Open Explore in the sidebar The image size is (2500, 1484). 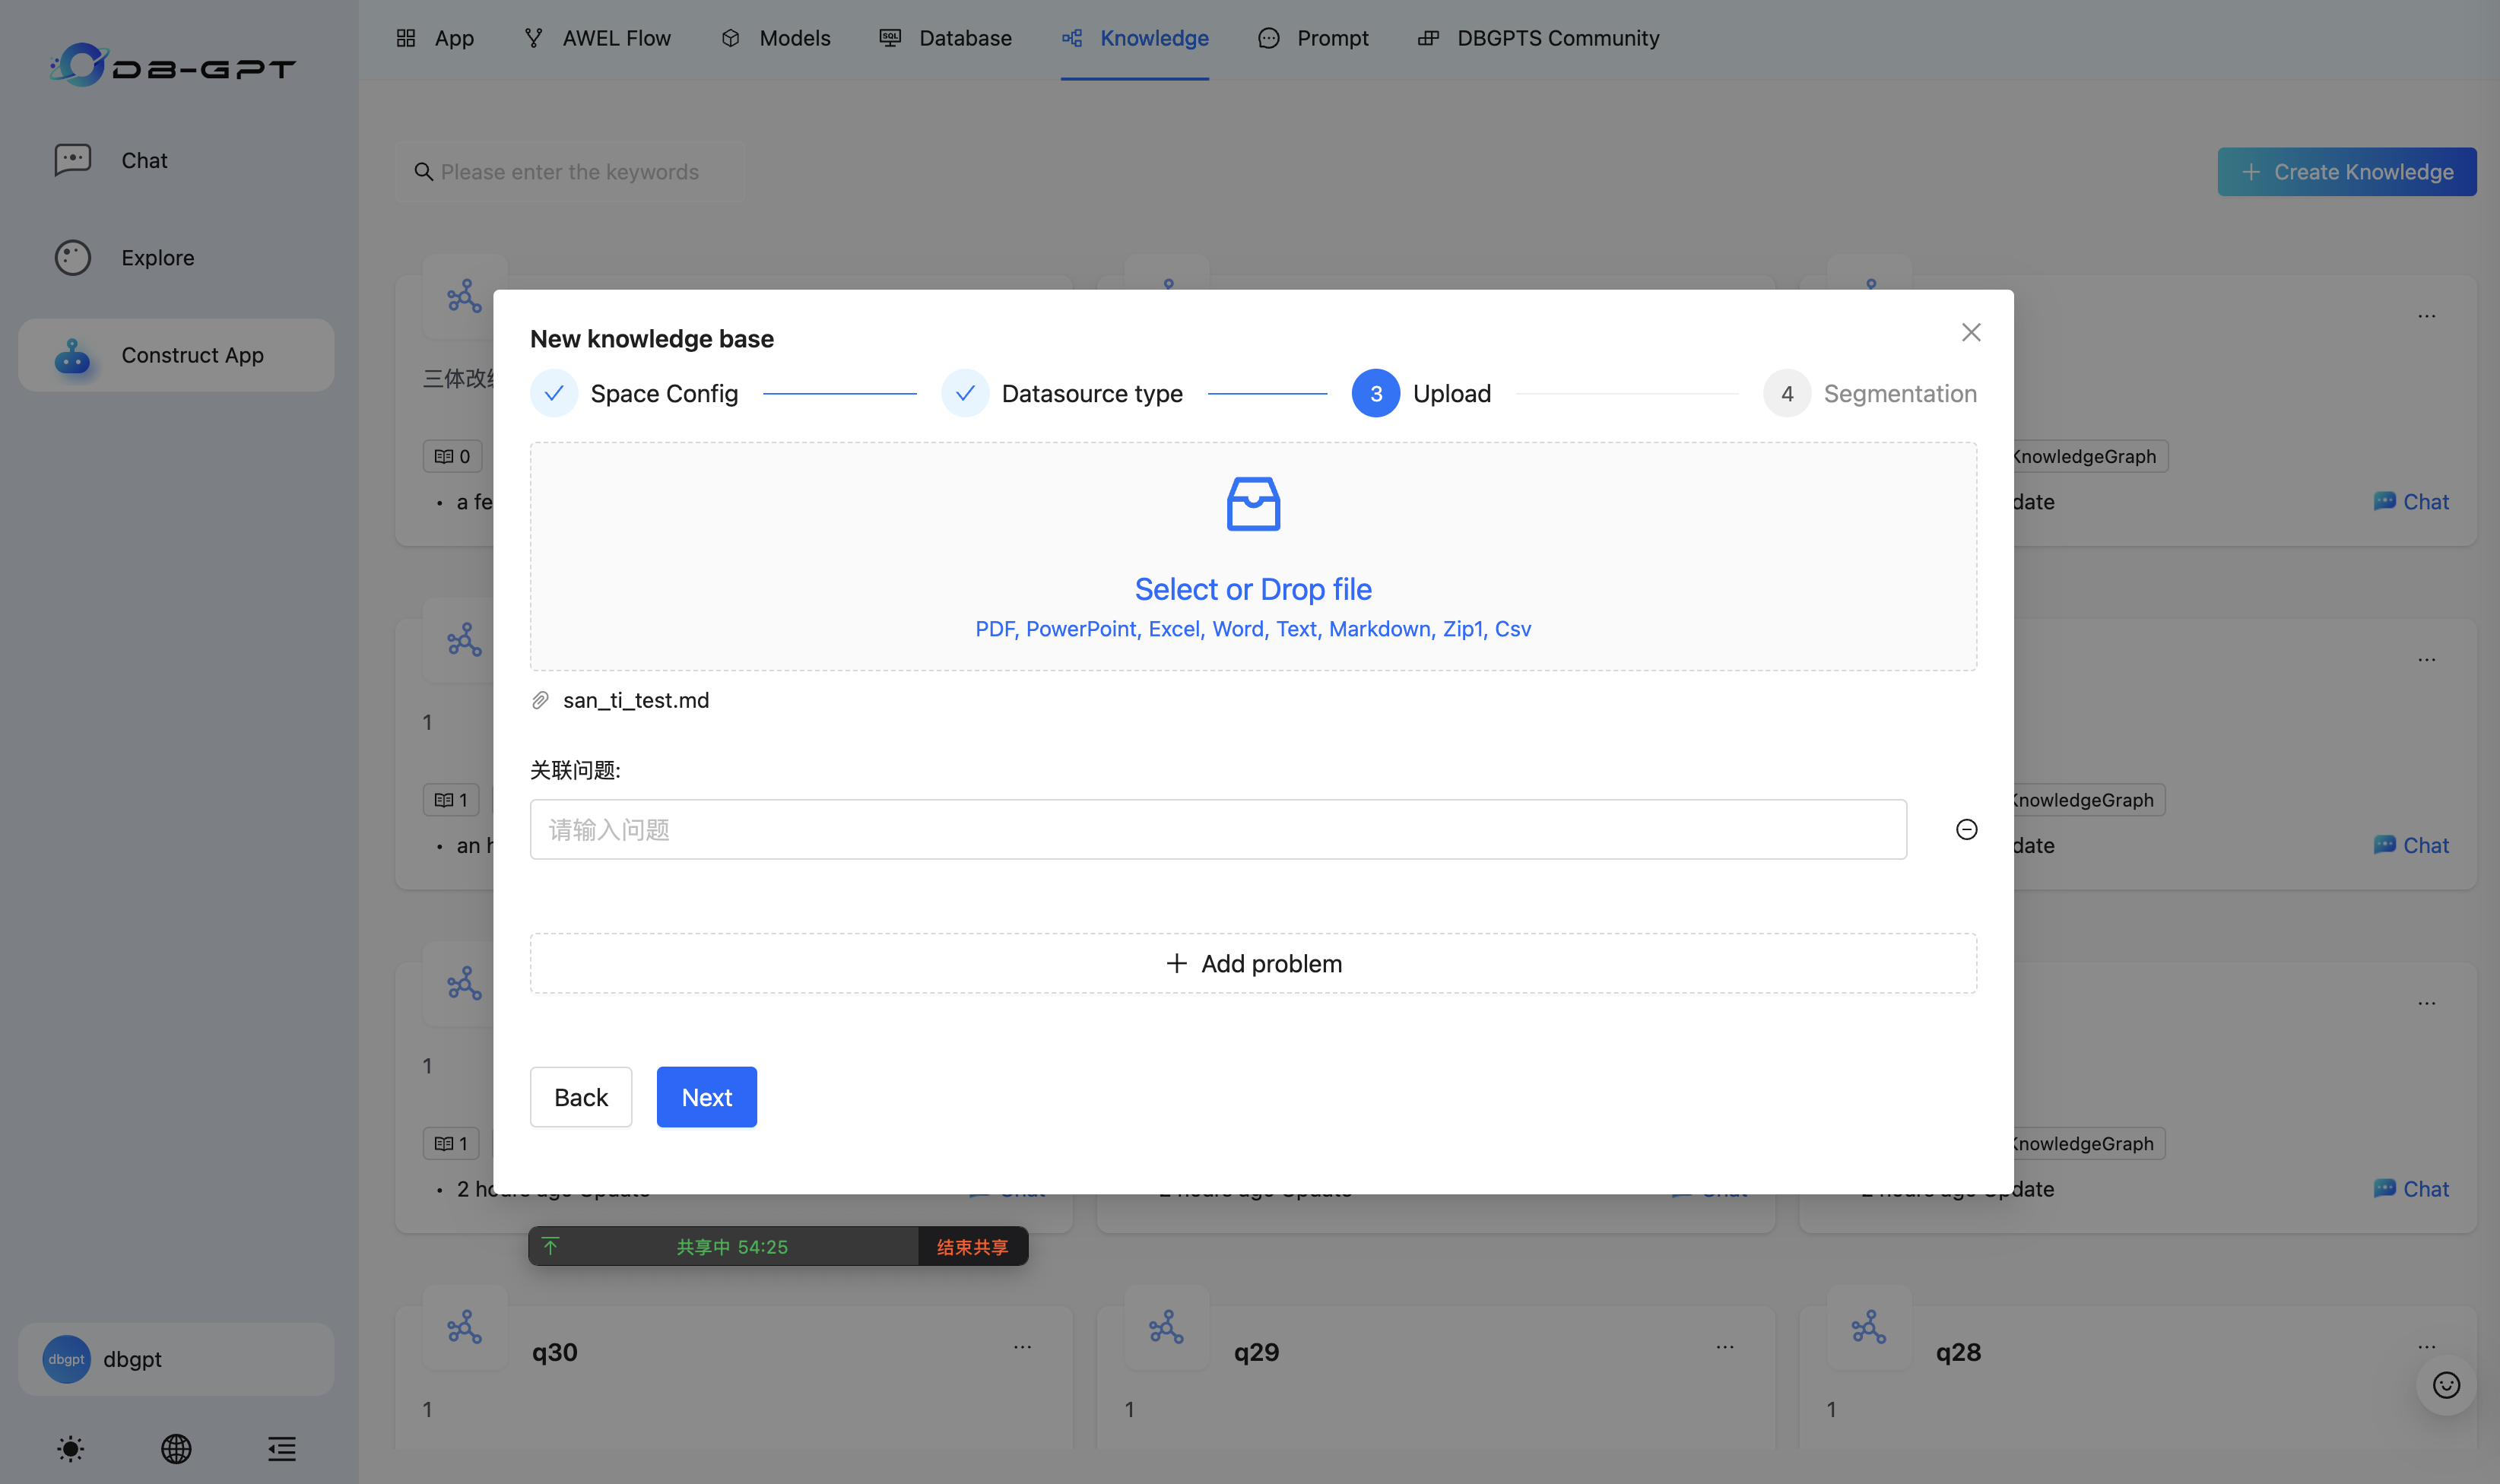(x=157, y=258)
